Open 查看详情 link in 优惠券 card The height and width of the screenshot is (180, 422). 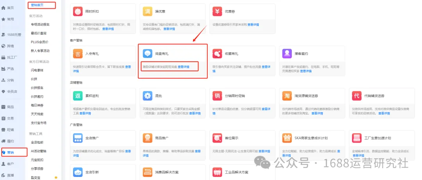pyautogui.click(x=253, y=25)
